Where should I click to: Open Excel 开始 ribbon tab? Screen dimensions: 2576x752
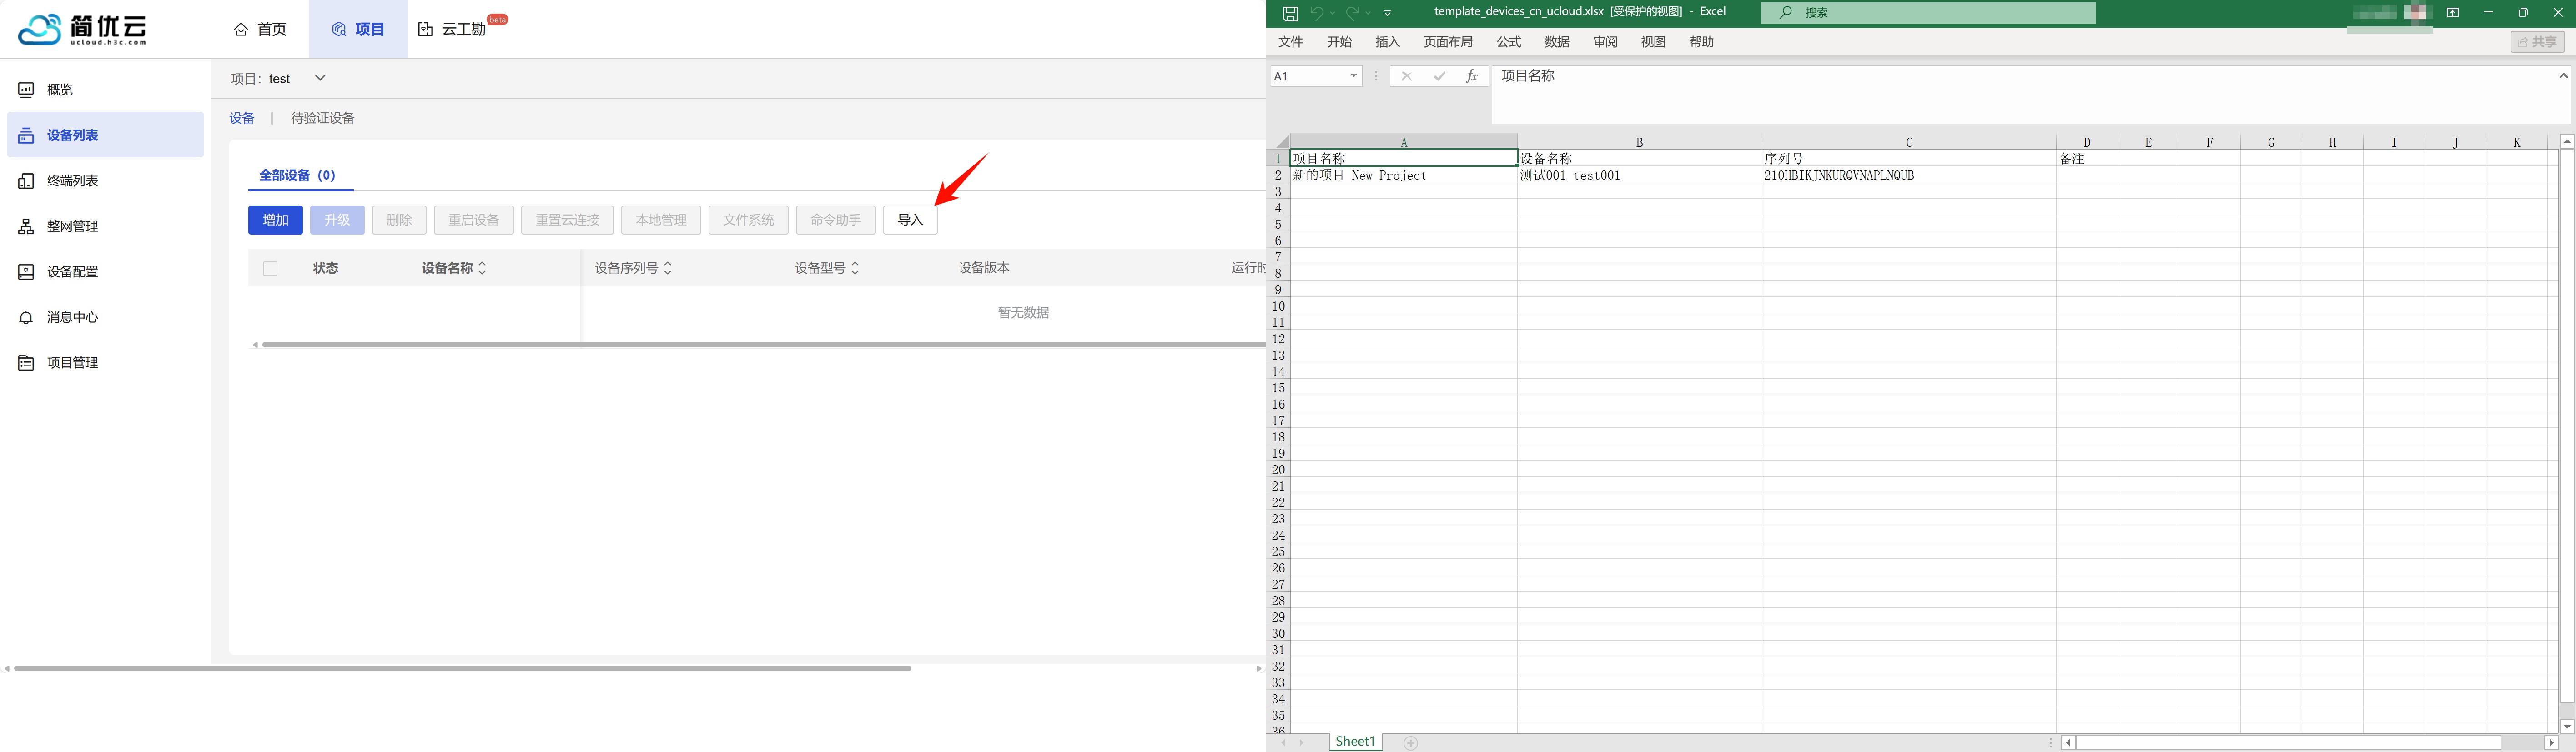click(1339, 42)
